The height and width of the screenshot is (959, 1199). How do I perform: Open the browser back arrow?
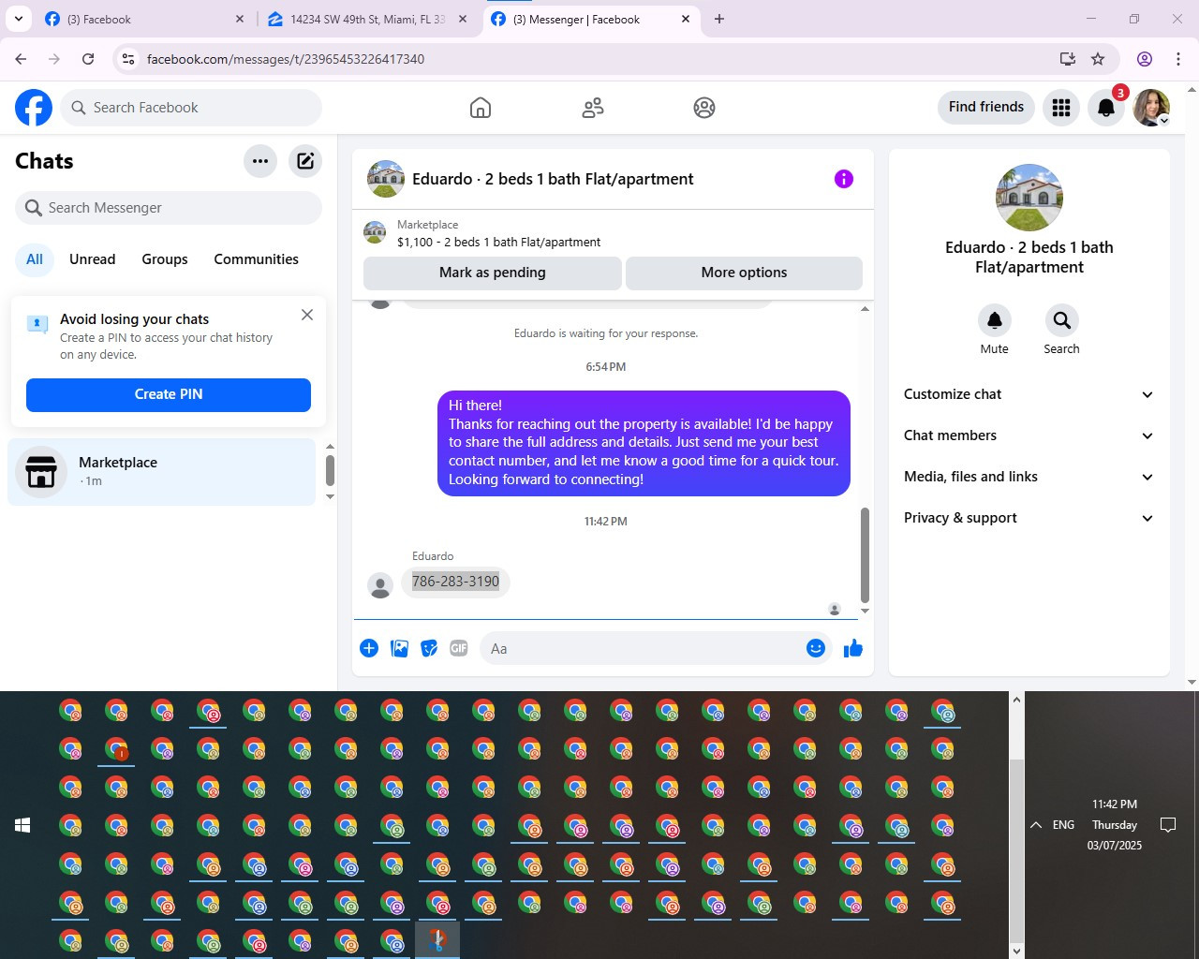(21, 59)
